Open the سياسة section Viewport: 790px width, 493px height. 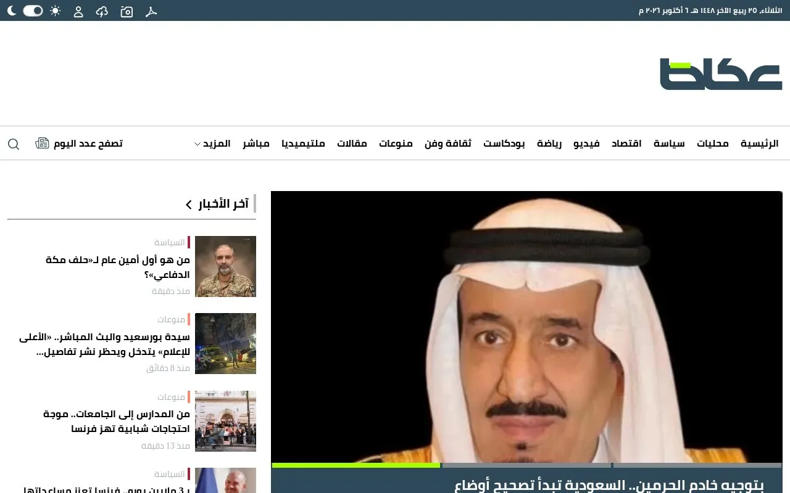pos(669,144)
